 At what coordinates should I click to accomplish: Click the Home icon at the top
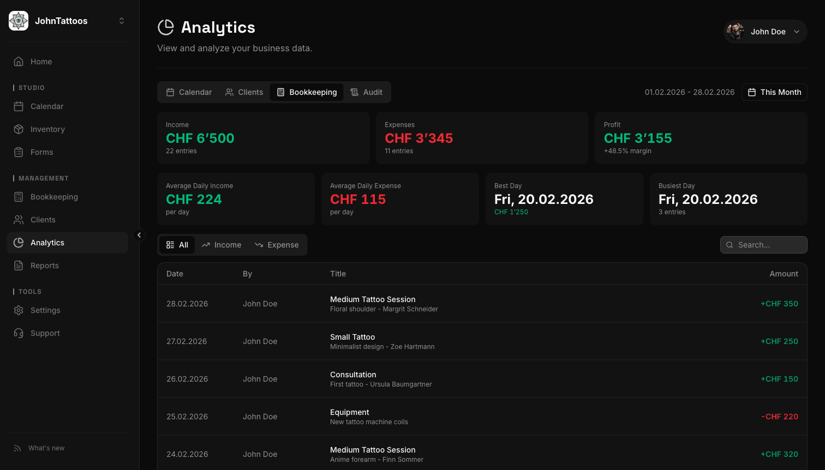(x=19, y=62)
